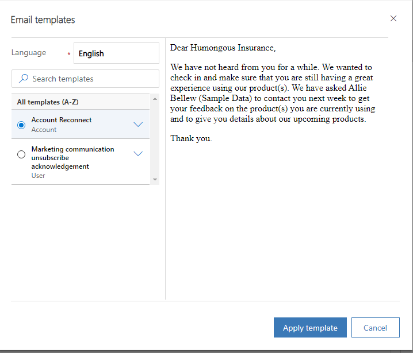Image resolution: width=413 pixels, height=353 pixels.
Task: Expand Marketing communication unsubscribe chevron
Action: tap(138, 154)
